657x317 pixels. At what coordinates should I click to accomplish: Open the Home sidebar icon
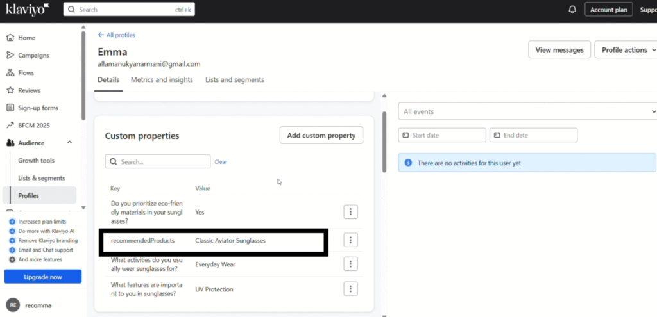(x=10, y=38)
